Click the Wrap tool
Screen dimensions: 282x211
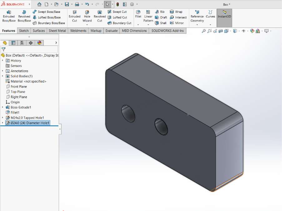pyautogui.click(x=176, y=12)
